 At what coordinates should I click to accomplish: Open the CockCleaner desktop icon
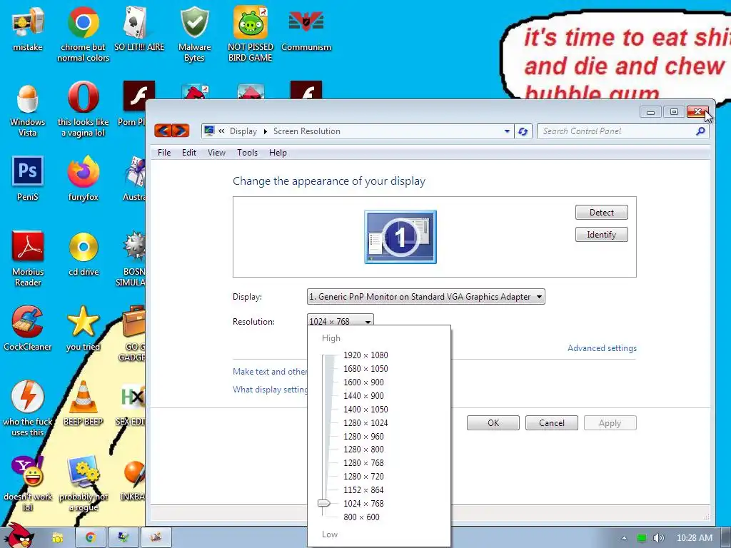(28, 329)
